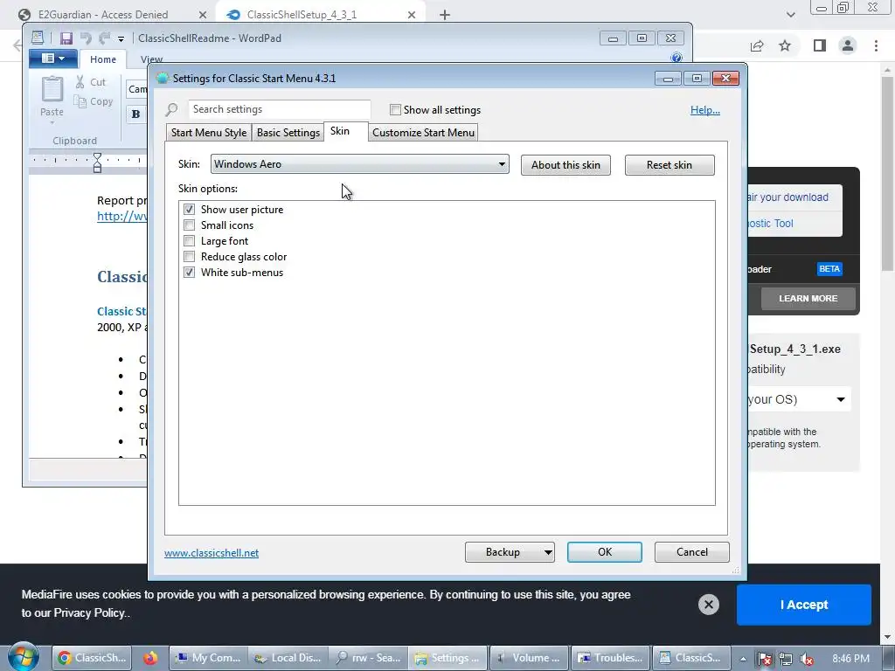
Task: Open My Computer taskbar item
Action: point(208,658)
